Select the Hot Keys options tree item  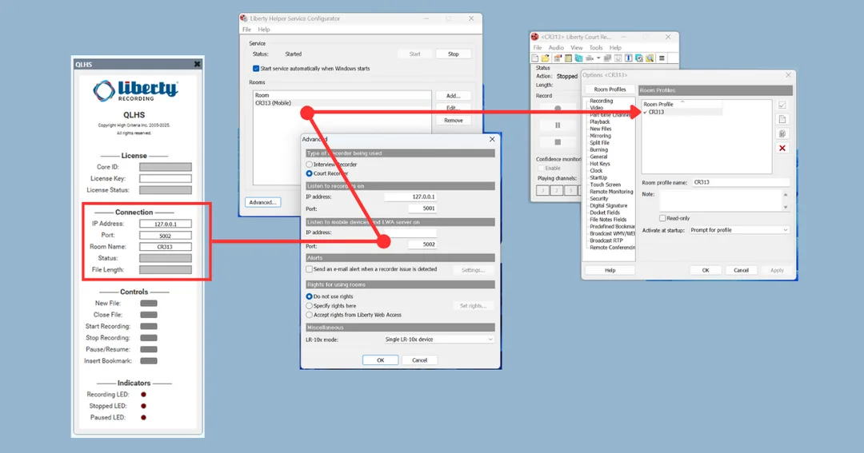[x=600, y=164]
